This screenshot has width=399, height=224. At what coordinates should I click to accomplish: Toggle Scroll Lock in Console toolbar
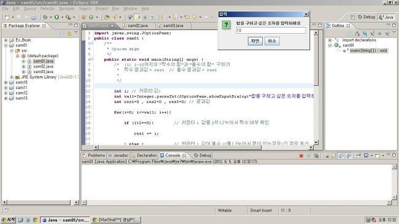point(333,155)
